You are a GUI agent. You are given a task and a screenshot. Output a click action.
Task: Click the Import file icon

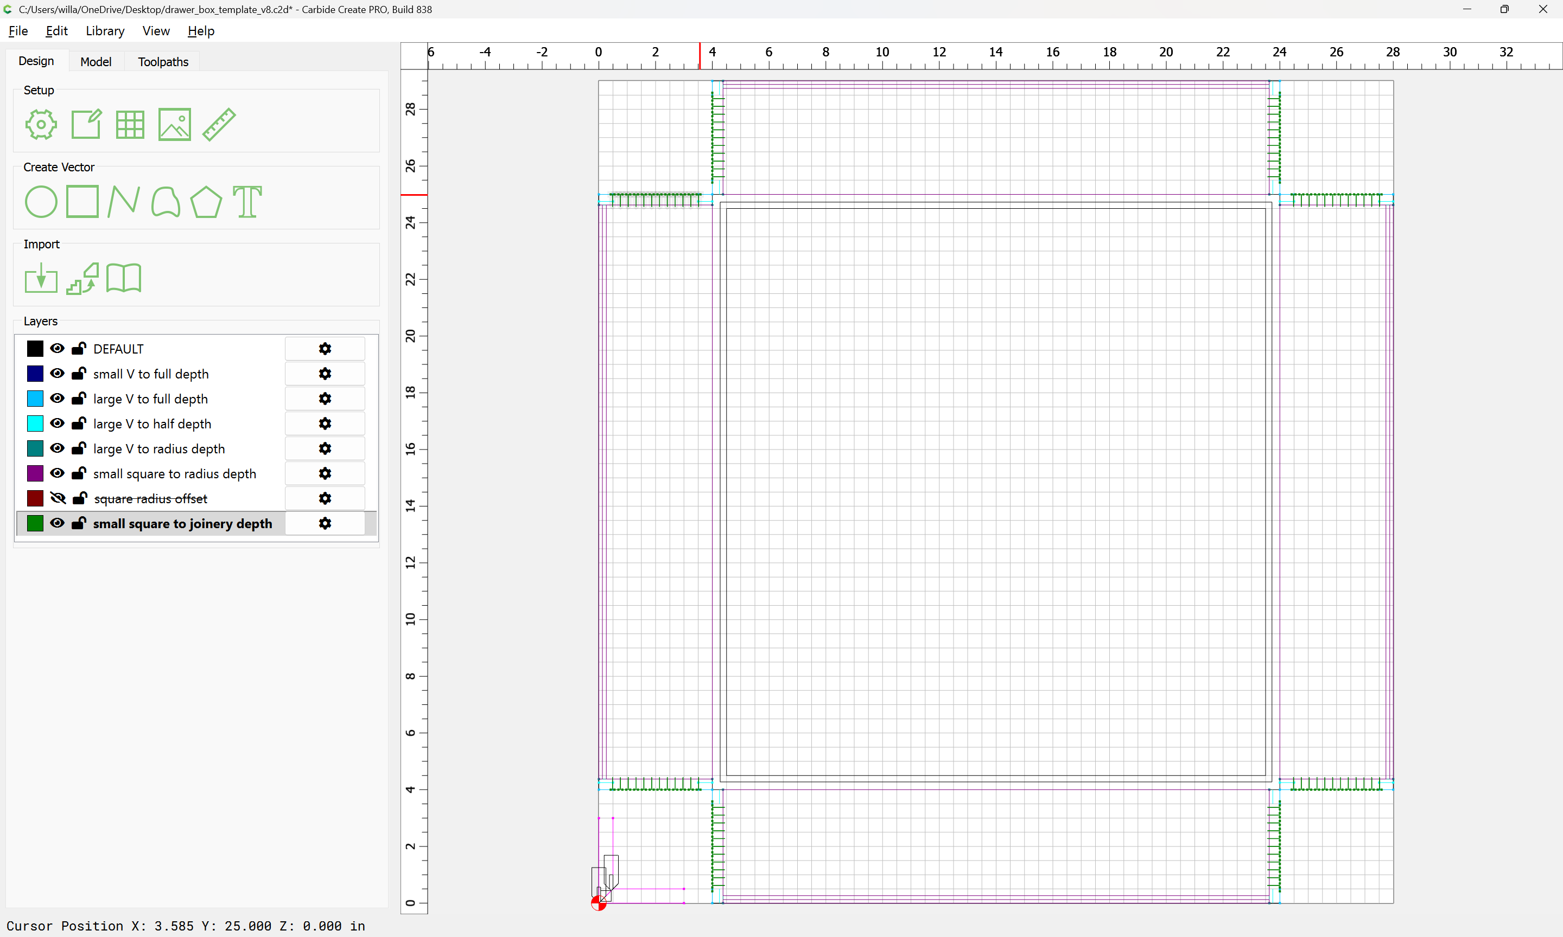[x=41, y=279]
